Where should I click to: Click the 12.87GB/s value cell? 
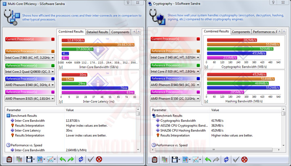[73, 120]
